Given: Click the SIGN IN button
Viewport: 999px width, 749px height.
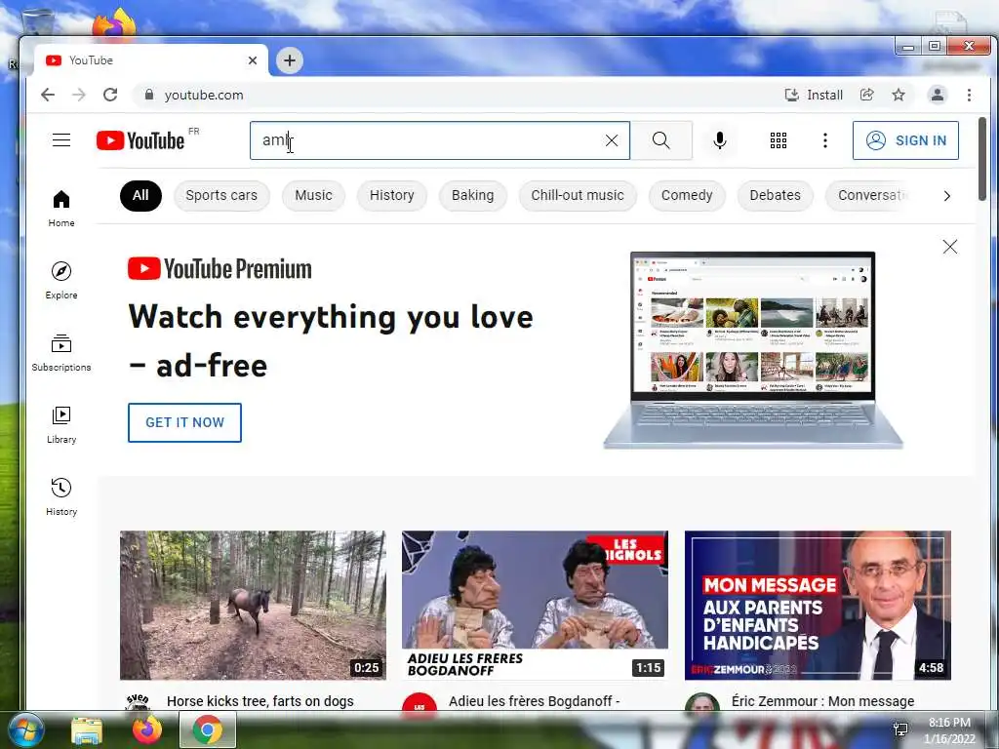Looking at the screenshot, I should point(905,140).
